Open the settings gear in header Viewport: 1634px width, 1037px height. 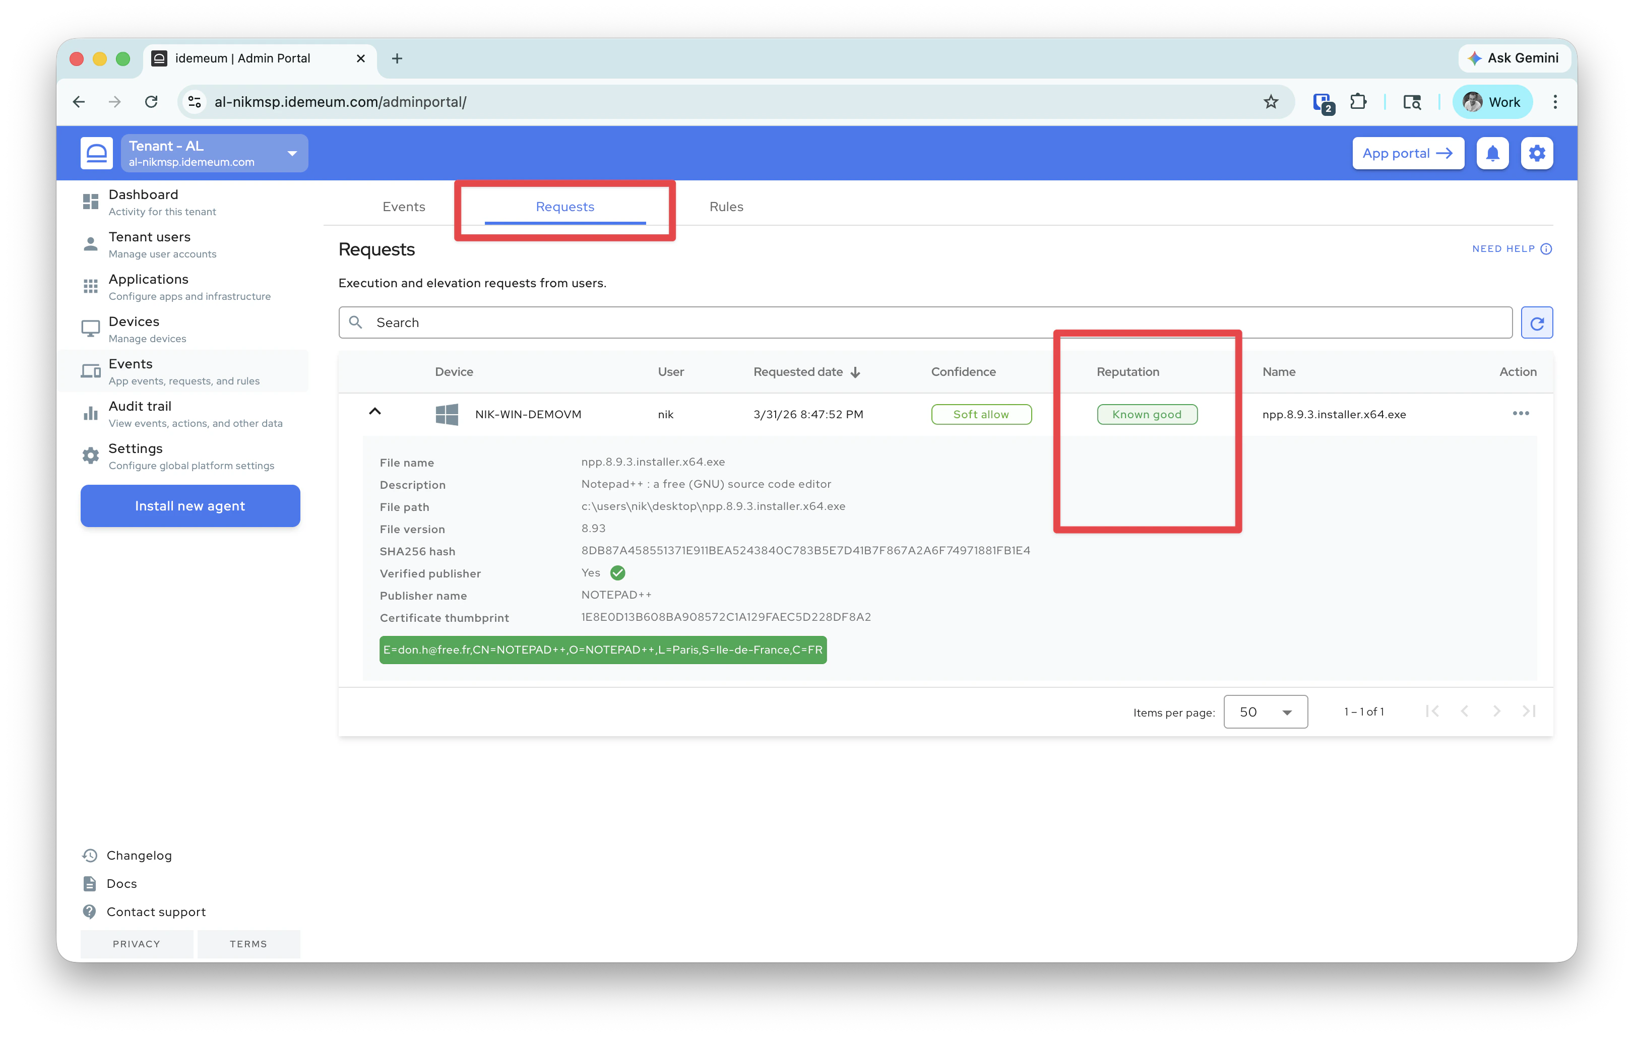pos(1536,153)
